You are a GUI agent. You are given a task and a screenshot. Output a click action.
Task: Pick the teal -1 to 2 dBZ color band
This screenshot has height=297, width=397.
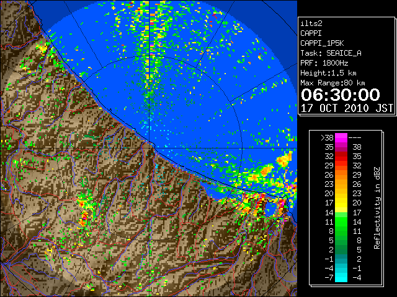coord(341,259)
